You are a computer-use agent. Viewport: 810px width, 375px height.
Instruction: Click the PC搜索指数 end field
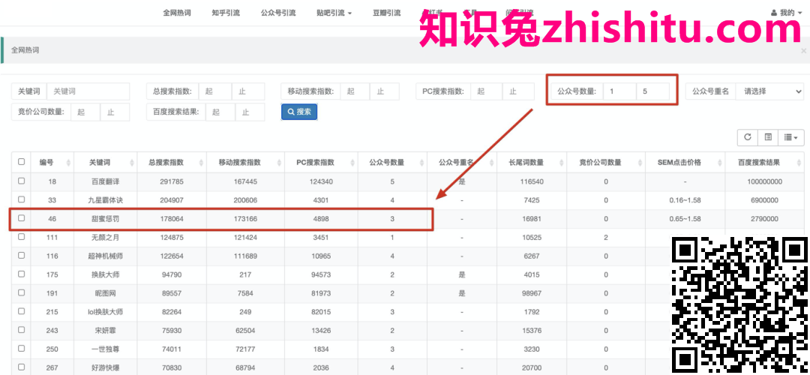click(519, 91)
